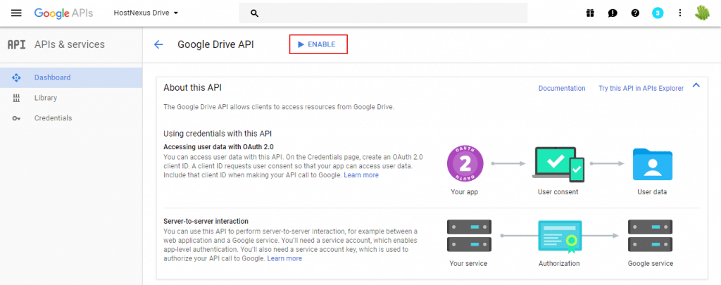Open the hamburger navigation menu
721x285 pixels.
(x=16, y=13)
